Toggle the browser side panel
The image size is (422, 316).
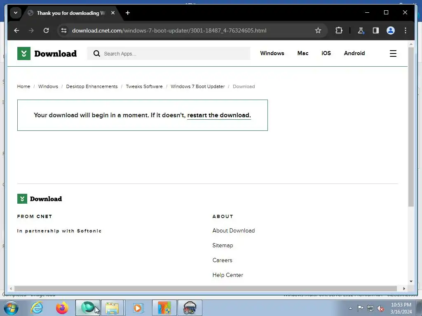coord(376,30)
